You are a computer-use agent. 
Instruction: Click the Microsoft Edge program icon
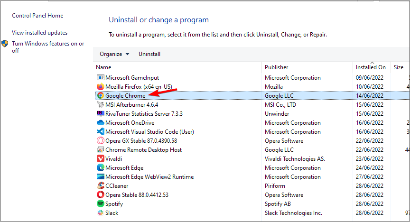(101, 168)
